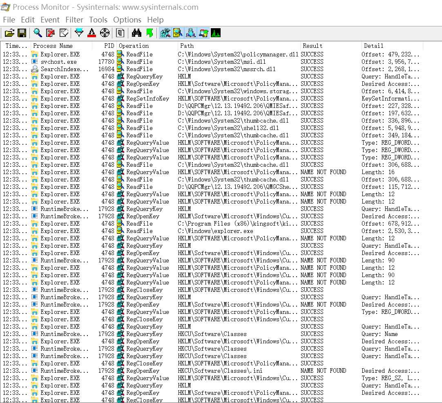The height and width of the screenshot is (403, 442).
Task: Select the svchost.exe process name
Action: tap(59, 62)
